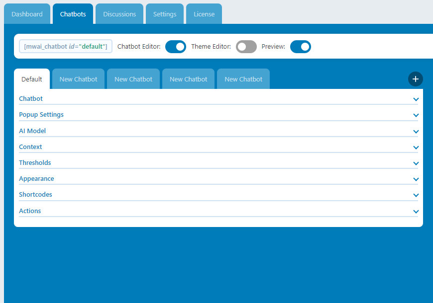433x303 pixels.
Task: Select the Default chatbot tab
Action: [32, 79]
